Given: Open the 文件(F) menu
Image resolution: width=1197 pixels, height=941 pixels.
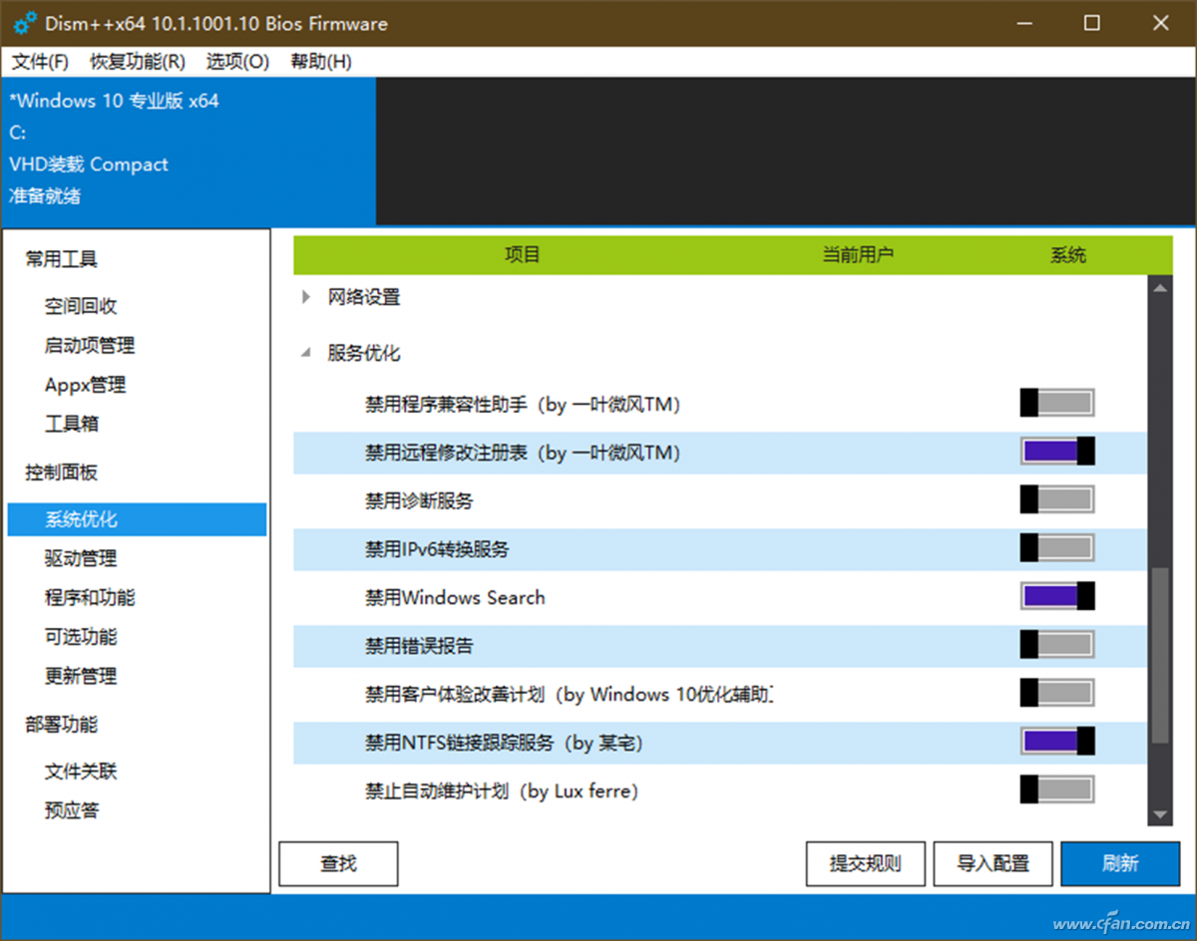Looking at the screenshot, I should [x=39, y=62].
